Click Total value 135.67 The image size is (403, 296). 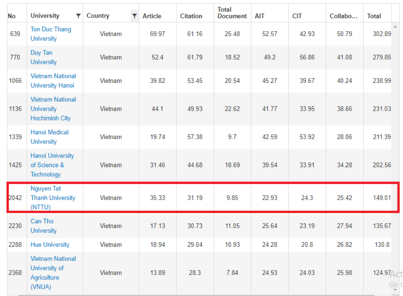(x=382, y=226)
